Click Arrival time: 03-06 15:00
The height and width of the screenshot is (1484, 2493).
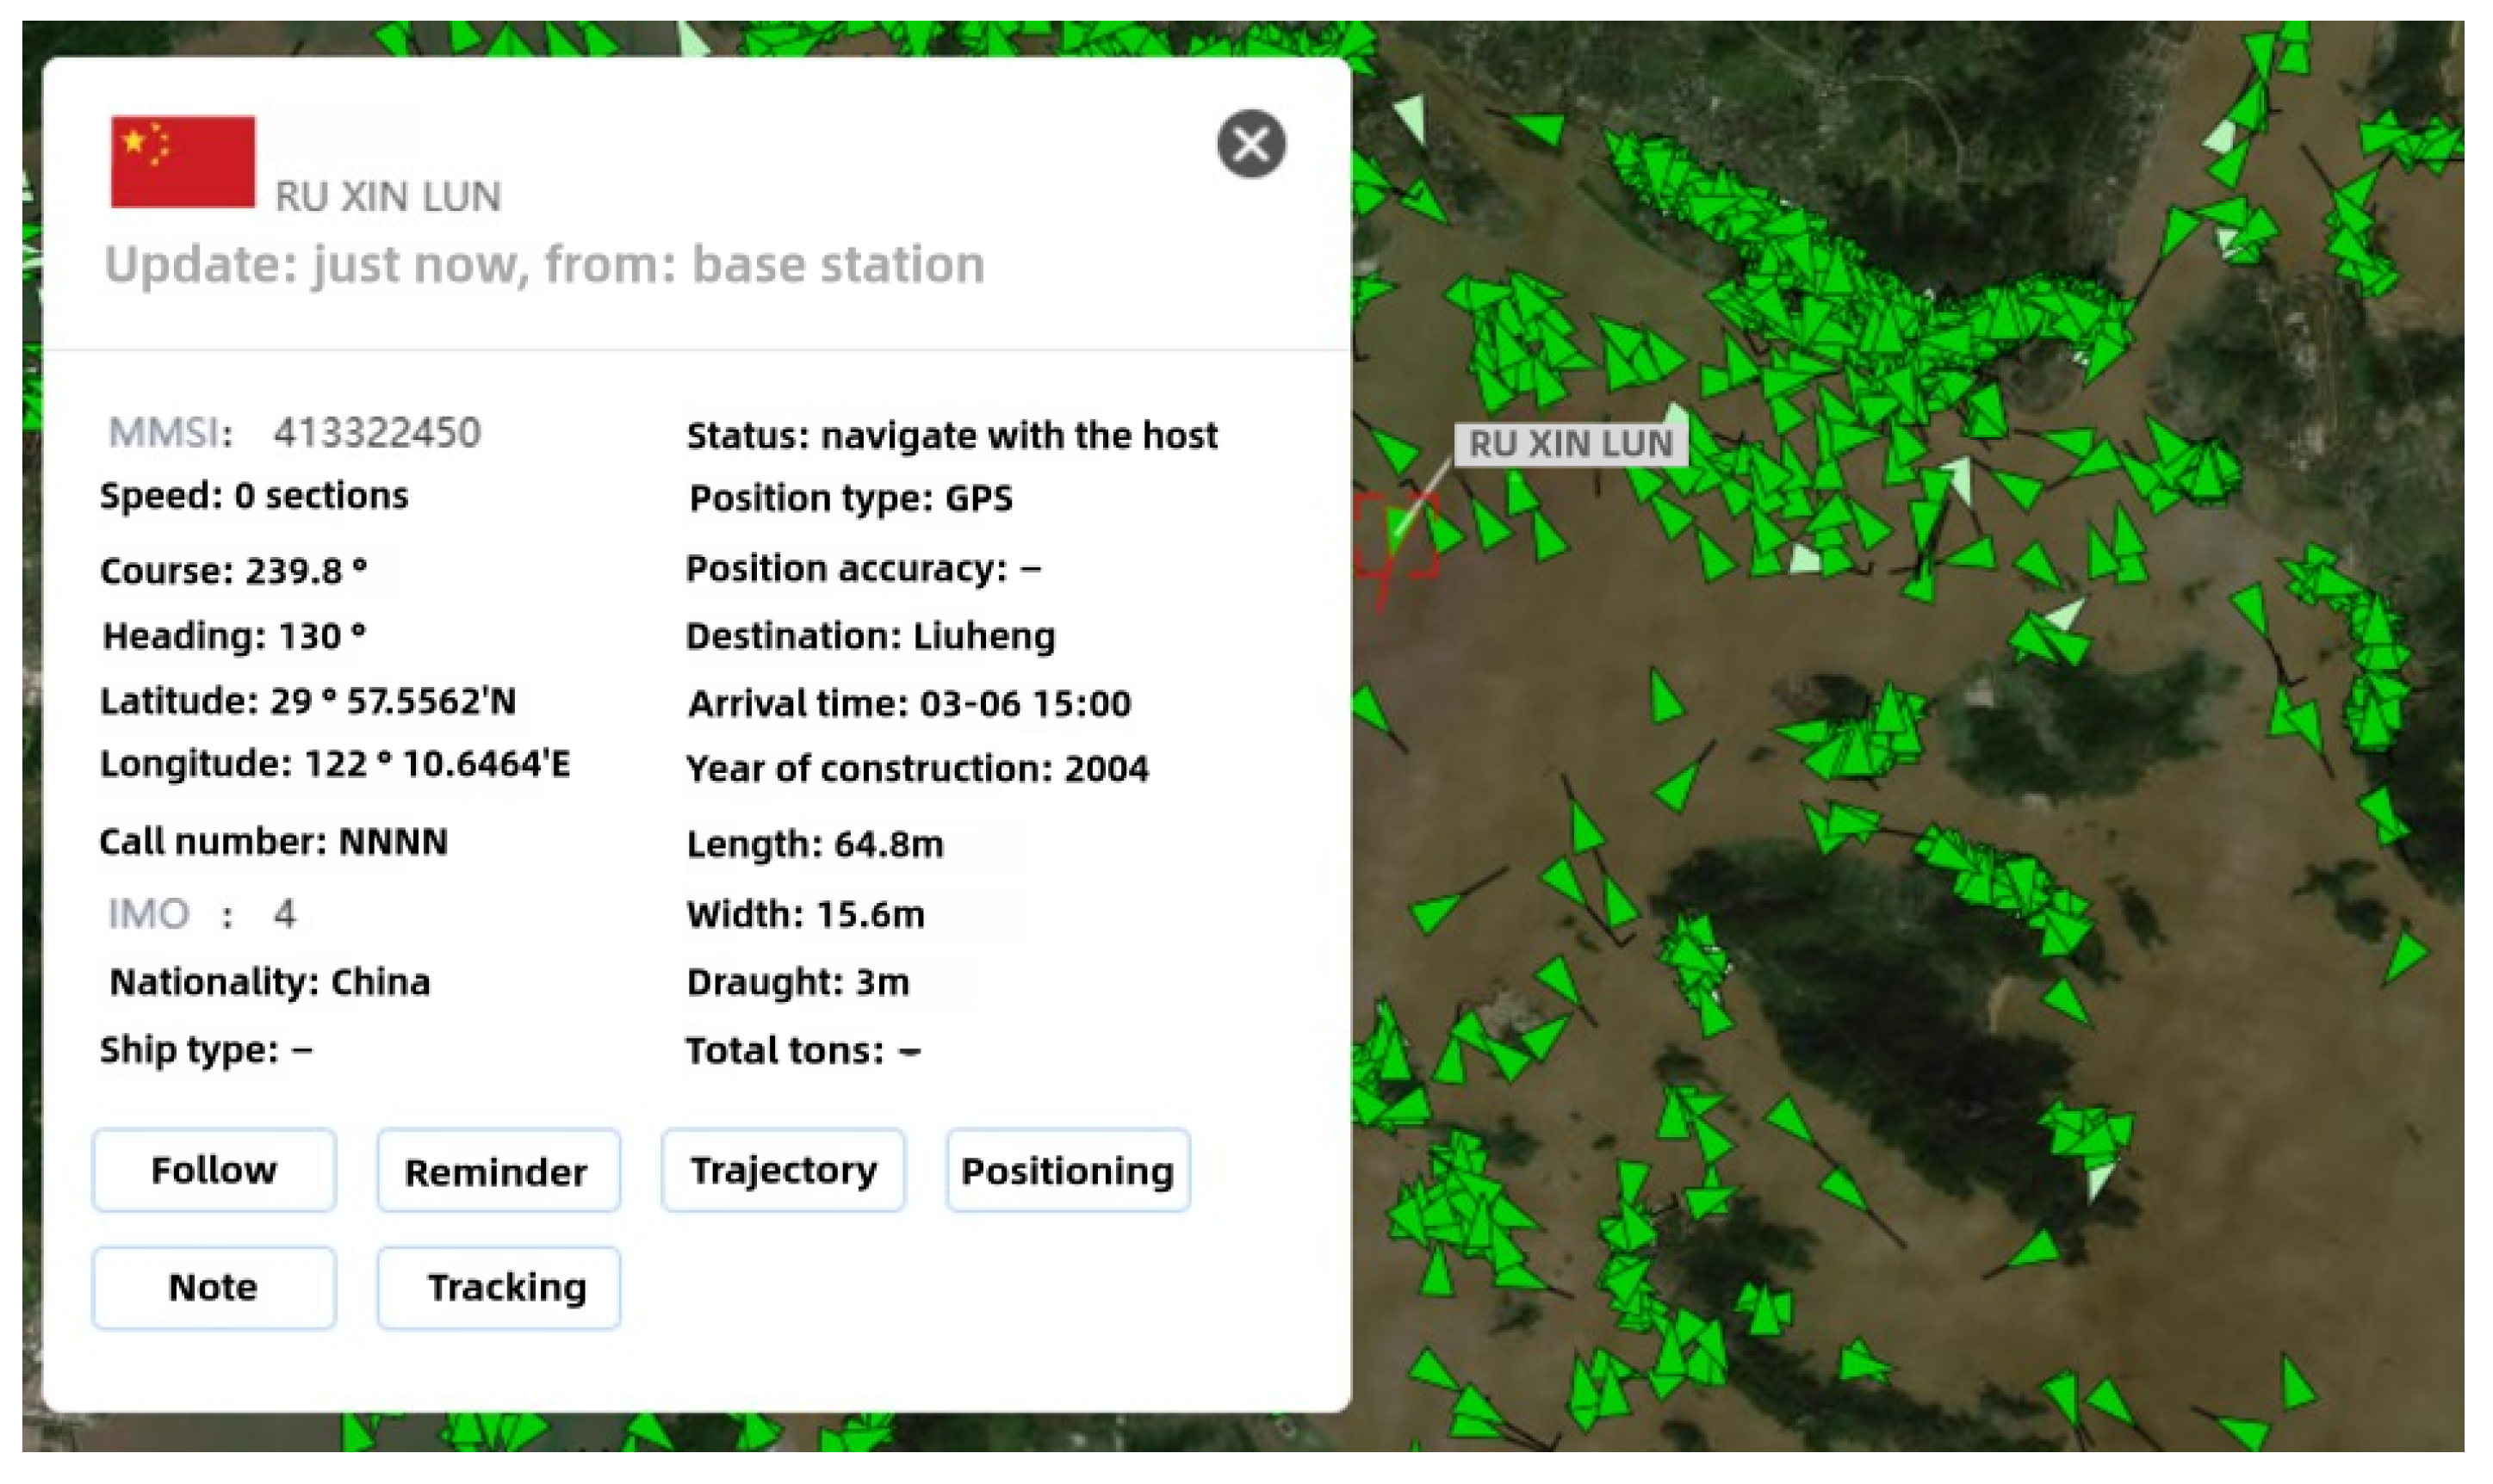point(909,704)
